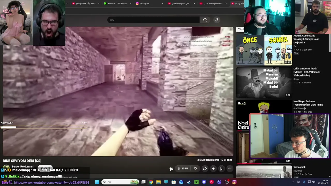The height and width of the screenshot is (186, 331).
Task: Open 'Atatürk Günümüzde Yaşasaydı' video title
Action: click(x=306, y=39)
